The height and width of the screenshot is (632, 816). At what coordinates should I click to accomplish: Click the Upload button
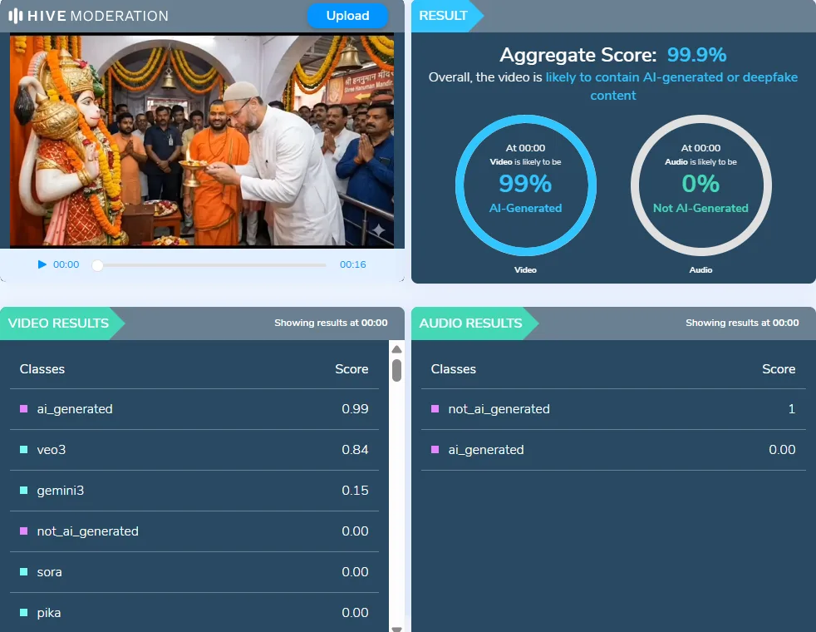click(347, 16)
